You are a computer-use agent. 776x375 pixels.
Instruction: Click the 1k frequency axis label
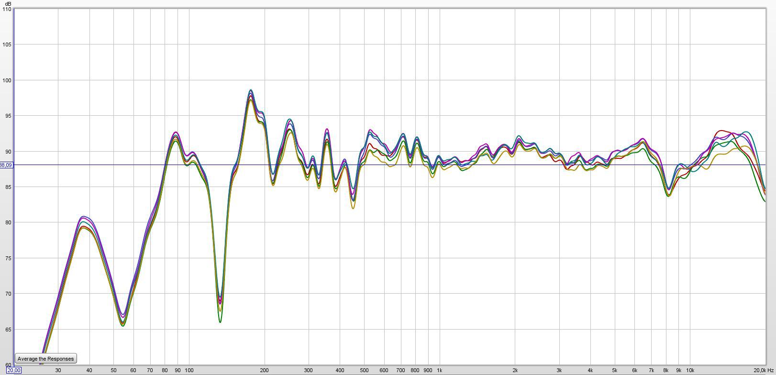tap(439, 370)
